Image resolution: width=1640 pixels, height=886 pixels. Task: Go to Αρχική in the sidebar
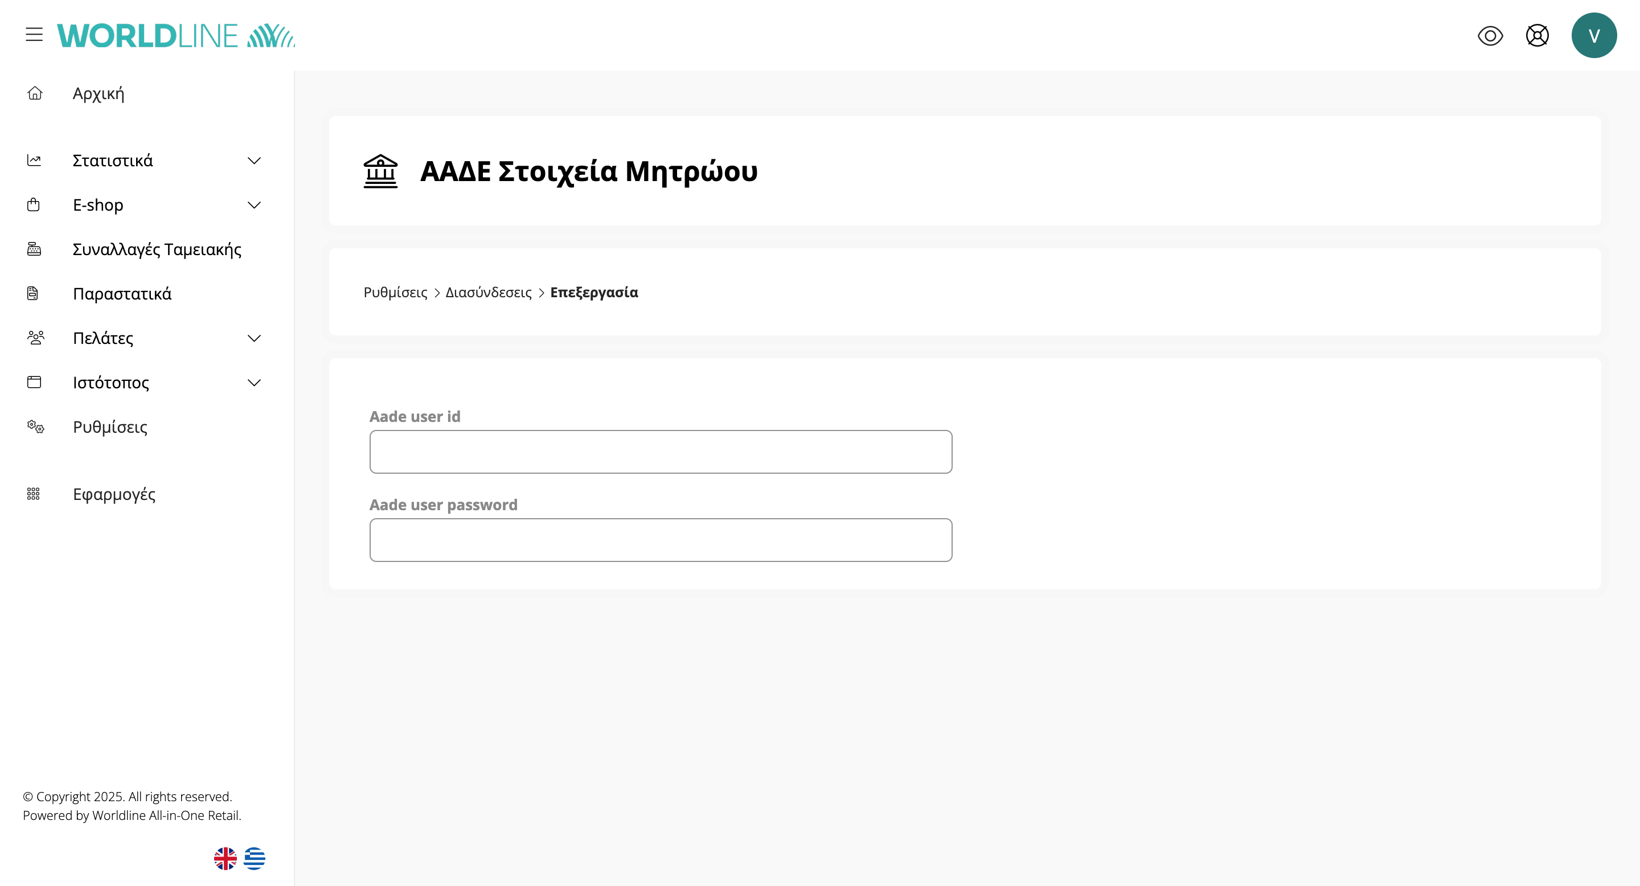pos(99,93)
